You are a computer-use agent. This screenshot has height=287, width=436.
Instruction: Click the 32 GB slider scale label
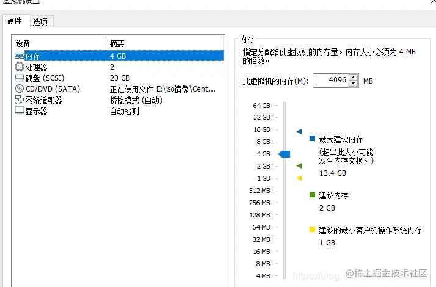[261, 117]
